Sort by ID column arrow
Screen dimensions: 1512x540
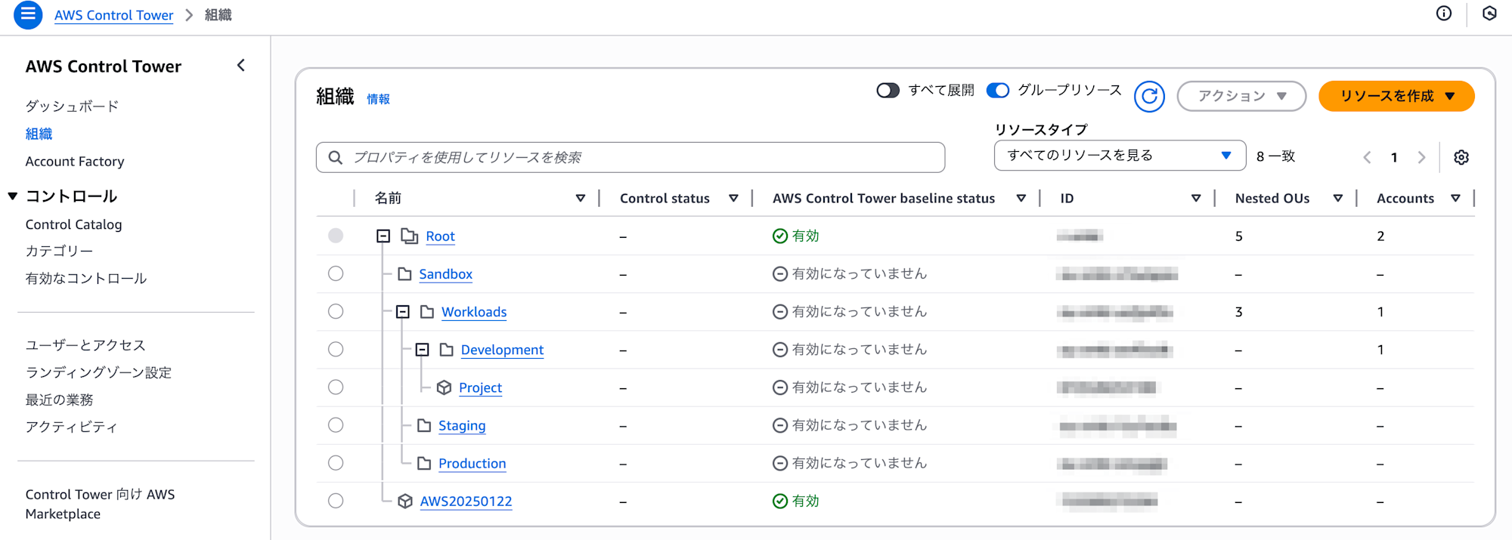tap(1196, 199)
